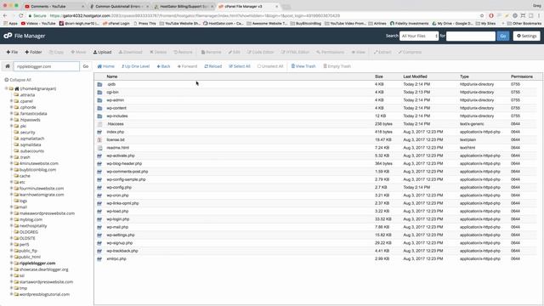Click the PHP file icon for index.php
This screenshot has height=306, width=544.
click(x=99, y=132)
